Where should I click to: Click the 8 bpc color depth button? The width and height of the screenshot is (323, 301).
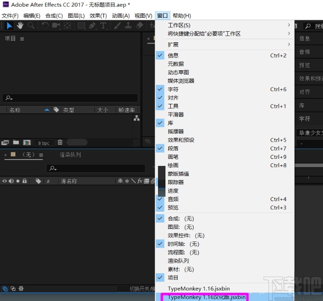[x=44, y=143]
